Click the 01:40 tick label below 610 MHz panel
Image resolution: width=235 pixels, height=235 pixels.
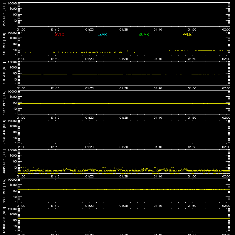click(x=158, y=88)
